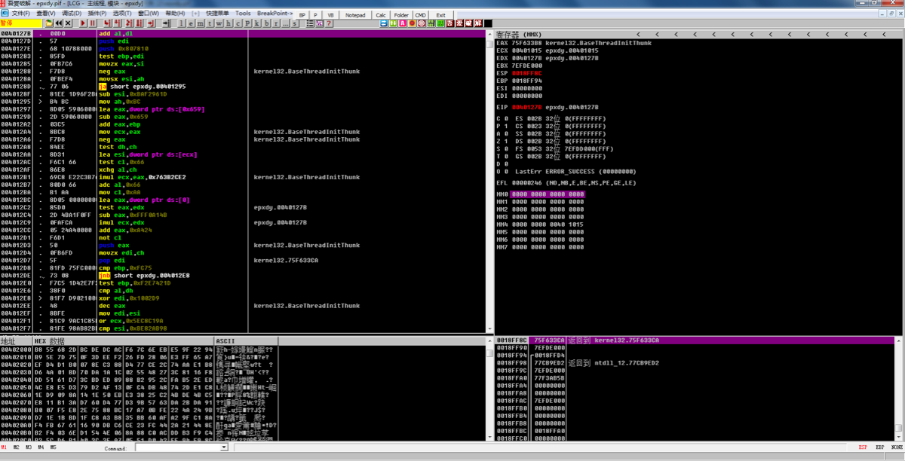Open Run trace with the ... button
This screenshot has height=461, width=905.
point(285,23)
